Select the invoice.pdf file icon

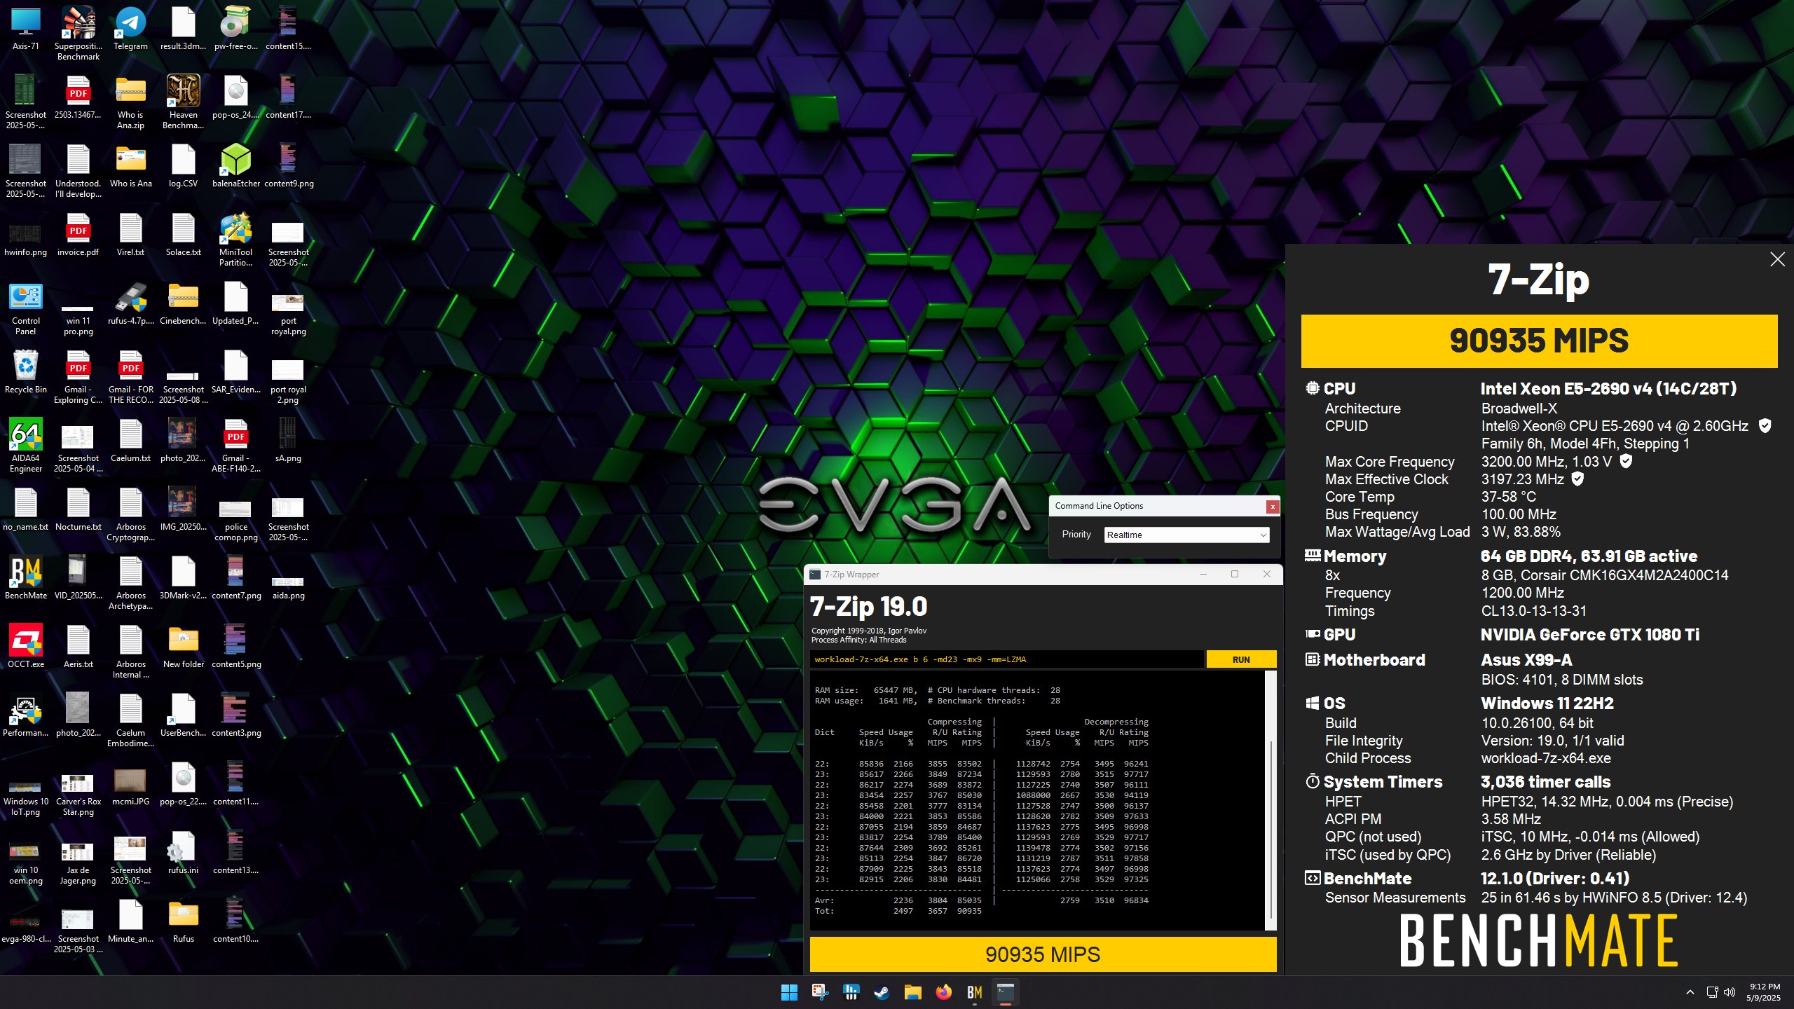(x=78, y=234)
